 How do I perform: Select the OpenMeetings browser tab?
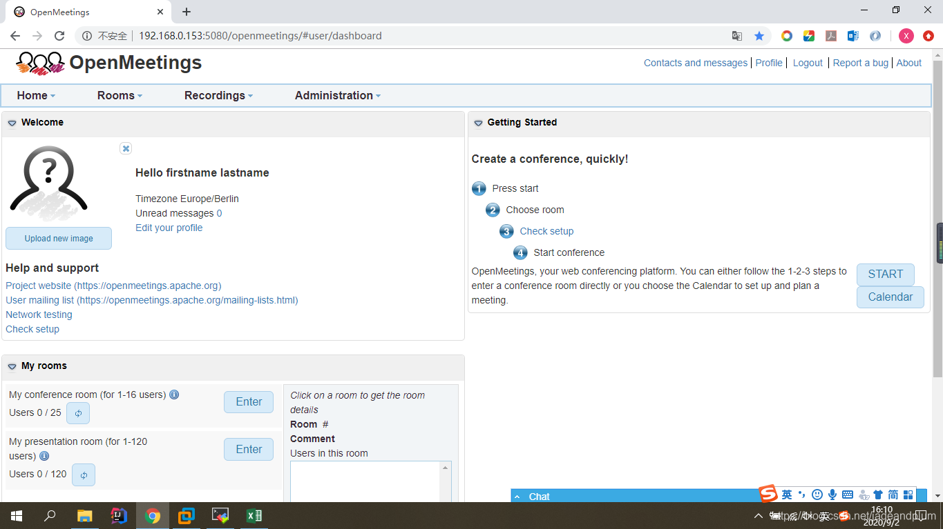coord(90,12)
